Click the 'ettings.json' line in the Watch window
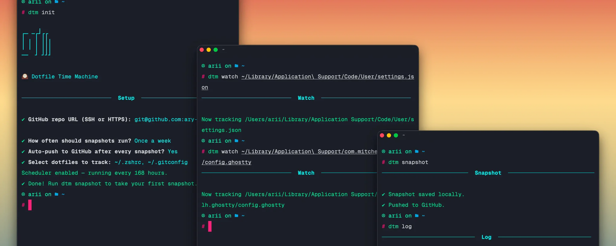This screenshot has height=246, width=616. (221, 130)
